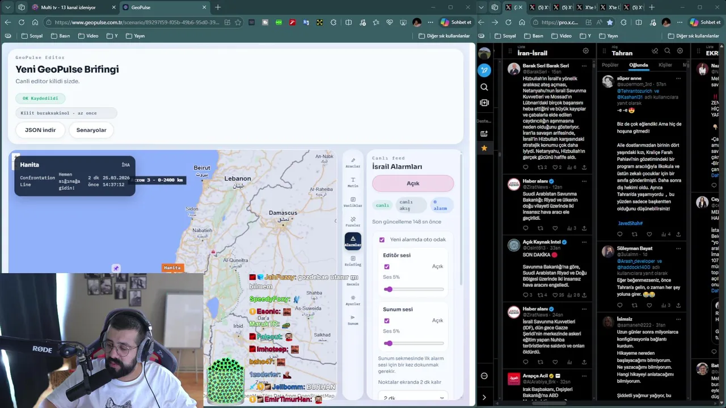Click the canlı akış status chip
The height and width of the screenshot is (408, 726).
[x=411, y=205]
